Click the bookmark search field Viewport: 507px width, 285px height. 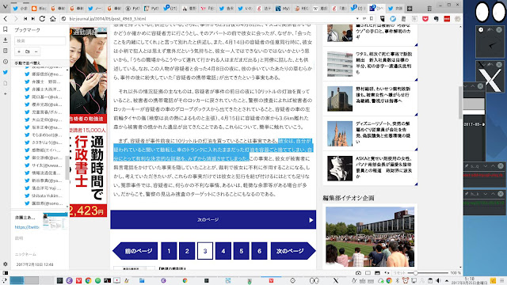40,40
